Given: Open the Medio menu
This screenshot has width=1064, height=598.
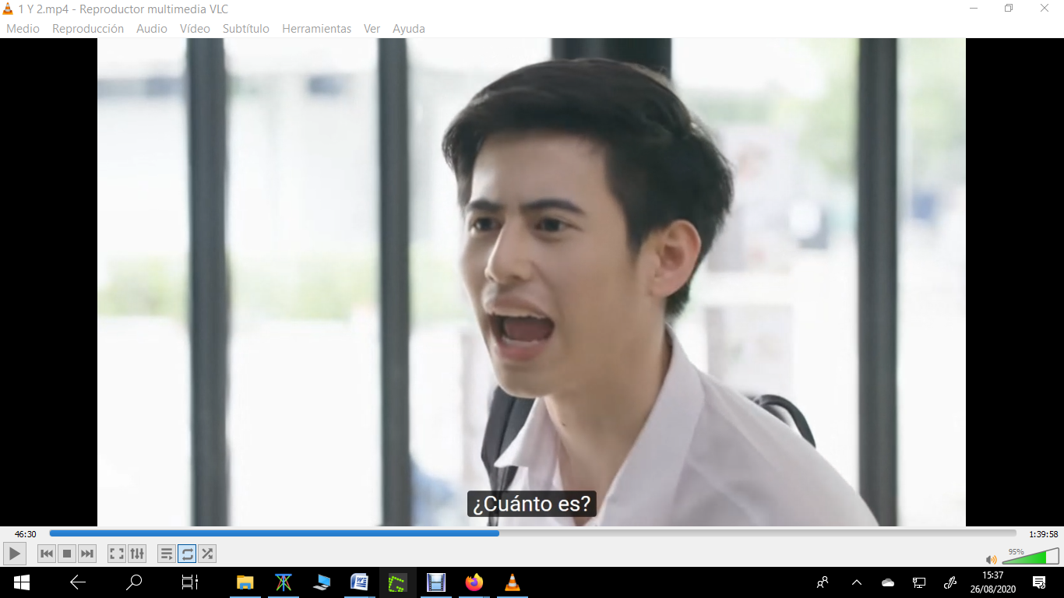Looking at the screenshot, I should pyautogui.click(x=23, y=29).
